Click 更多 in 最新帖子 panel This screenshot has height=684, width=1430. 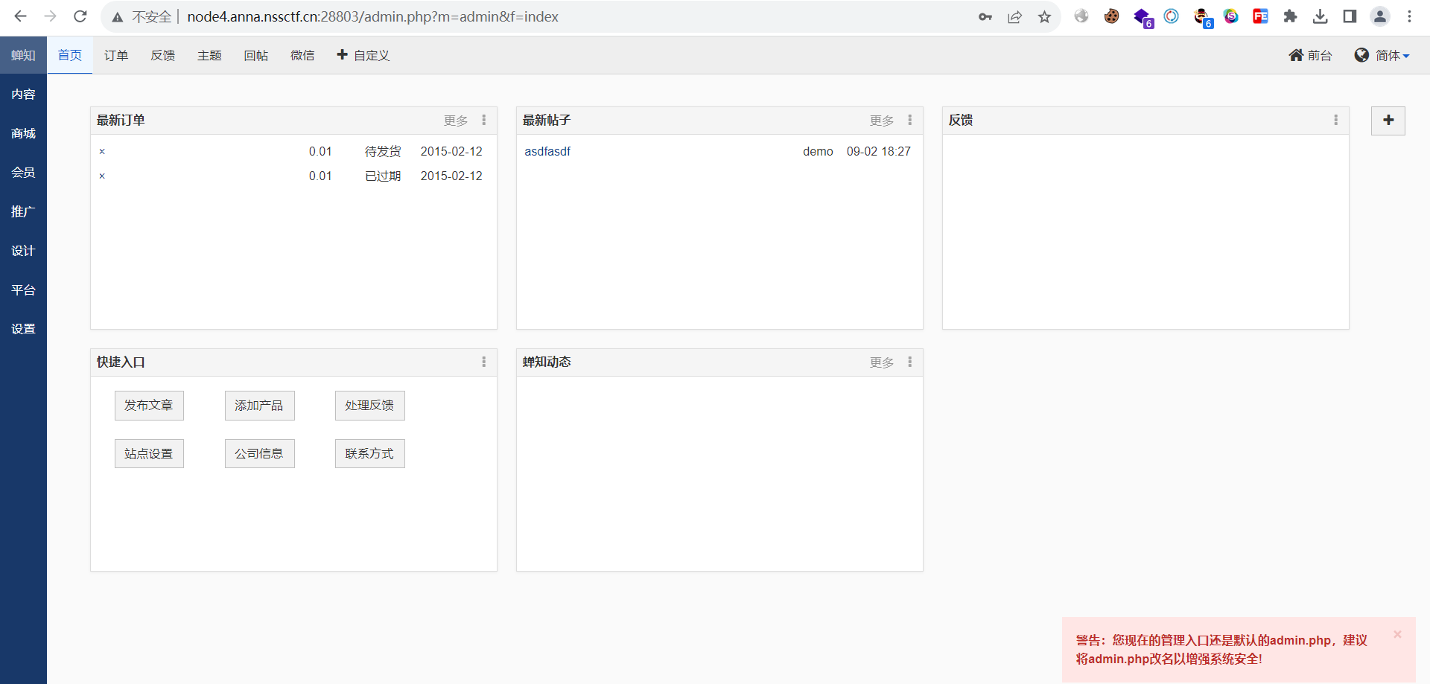(882, 121)
